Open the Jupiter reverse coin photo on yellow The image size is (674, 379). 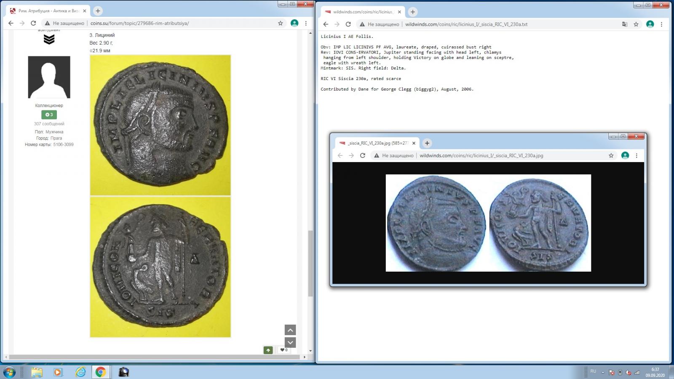160,267
